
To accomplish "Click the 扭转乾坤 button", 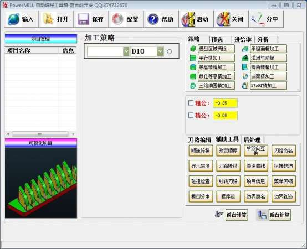I will [284, 166].
